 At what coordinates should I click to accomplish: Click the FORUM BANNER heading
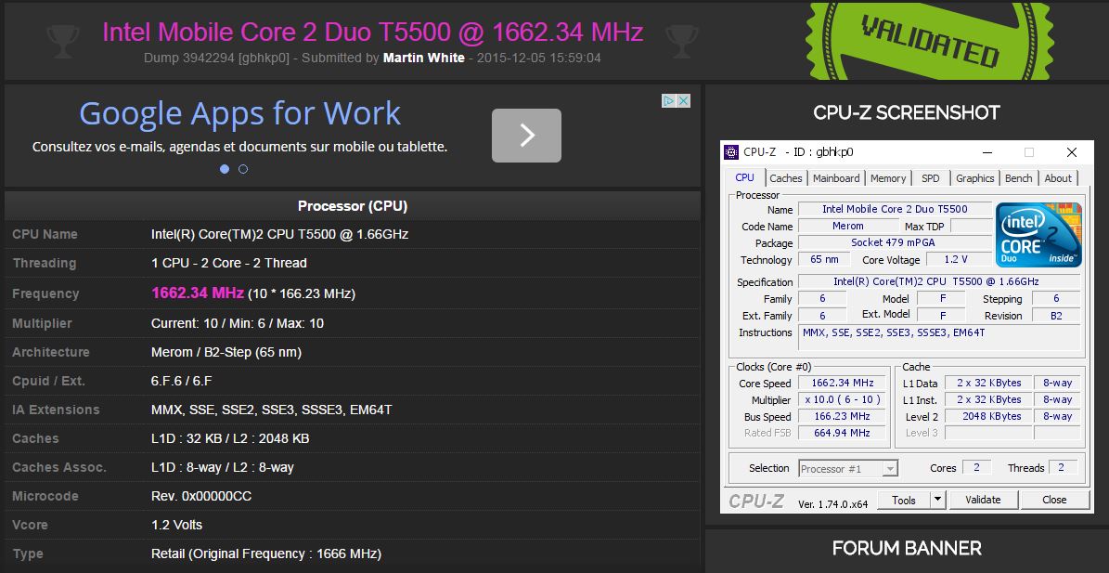907,548
